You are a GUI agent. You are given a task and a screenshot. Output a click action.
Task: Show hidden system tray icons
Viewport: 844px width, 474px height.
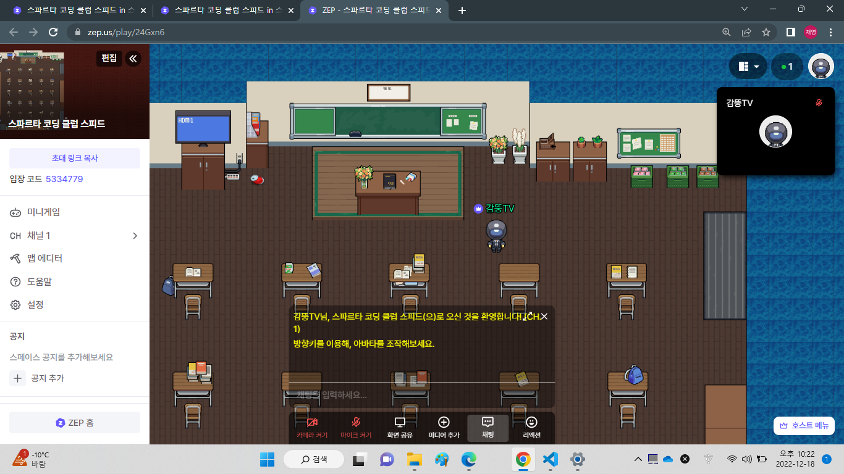click(x=638, y=459)
